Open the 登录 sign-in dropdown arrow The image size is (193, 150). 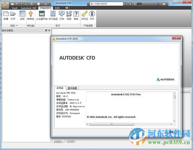coord(154,4)
